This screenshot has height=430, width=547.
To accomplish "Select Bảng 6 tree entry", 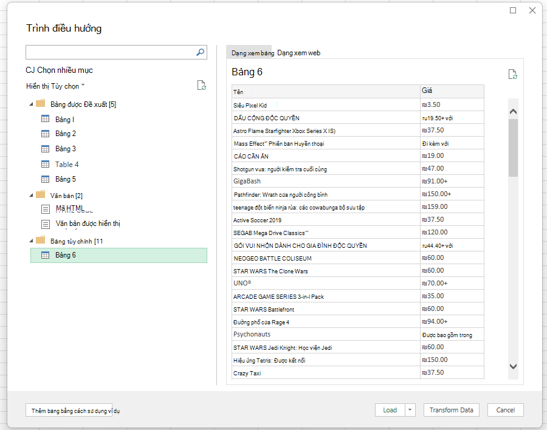I will point(119,255).
